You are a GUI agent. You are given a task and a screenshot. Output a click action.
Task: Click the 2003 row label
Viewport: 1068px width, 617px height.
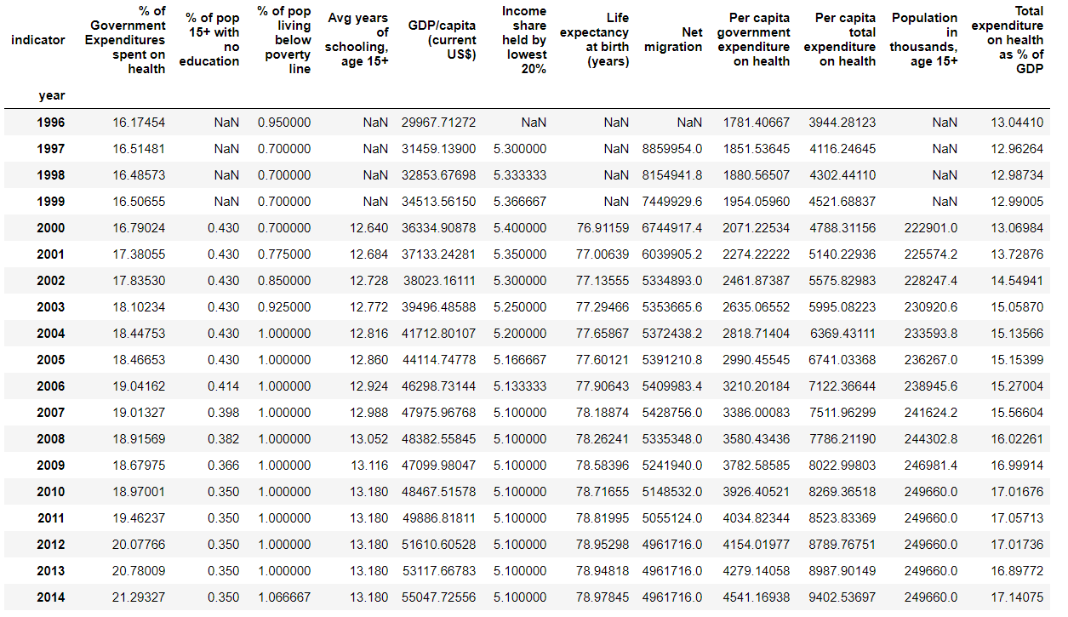pos(51,307)
